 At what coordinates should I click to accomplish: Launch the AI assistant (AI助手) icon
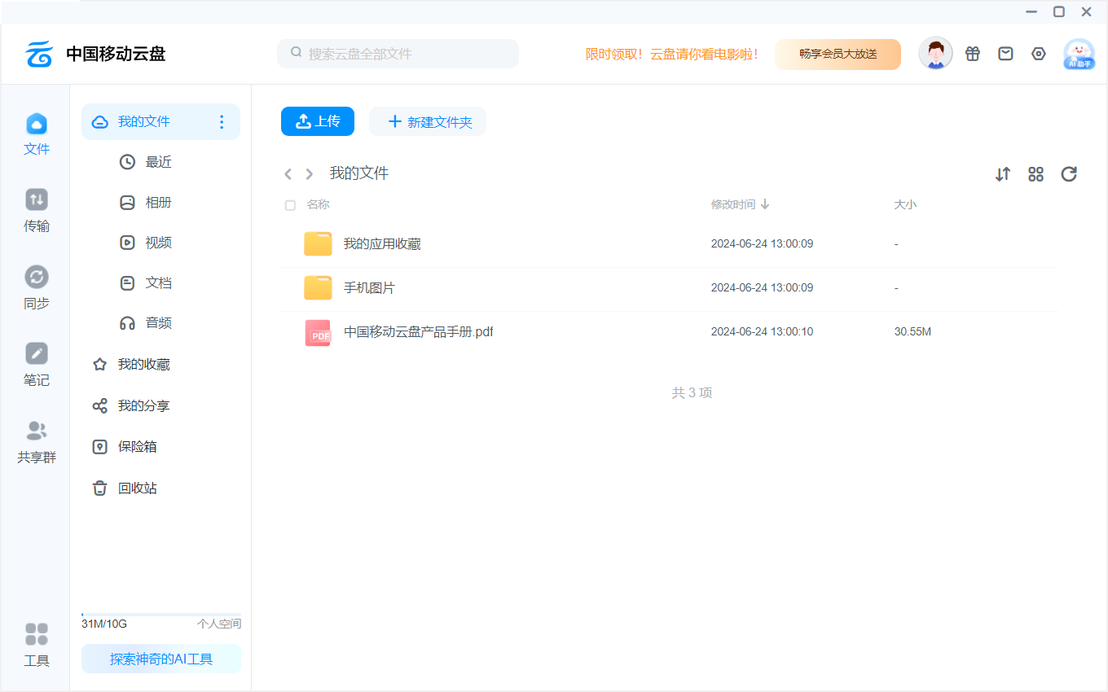point(1079,54)
